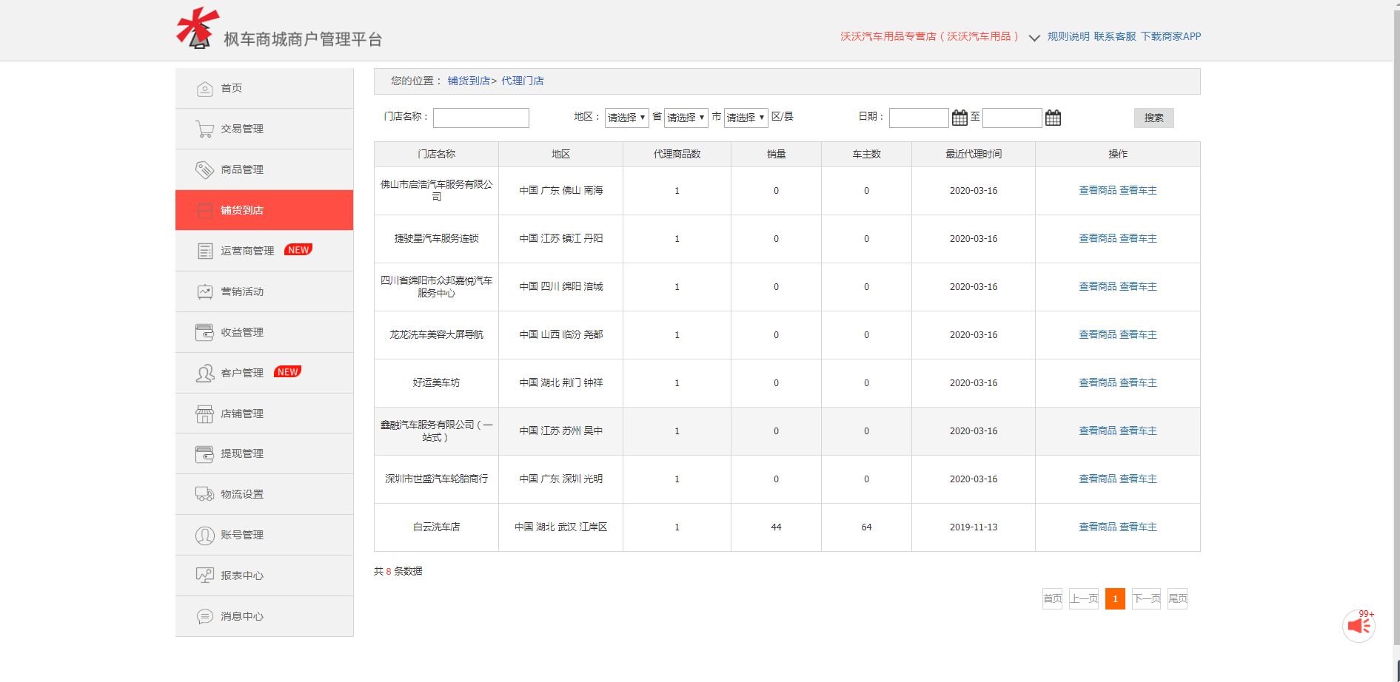Open the calendar picker for start date
The height and width of the screenshot is (682, 1400).
pos(959,117)
